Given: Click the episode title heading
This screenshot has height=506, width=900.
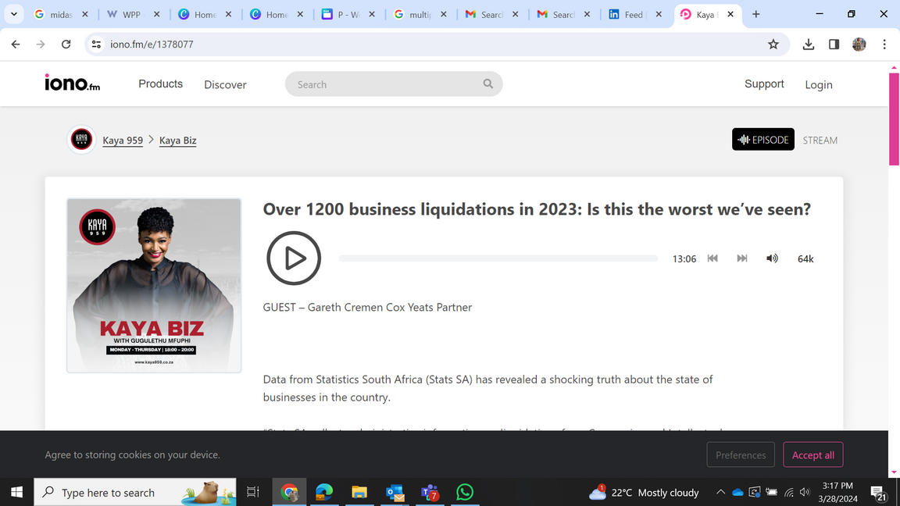Looking at the screenshot, I should [x=537, y=208].
